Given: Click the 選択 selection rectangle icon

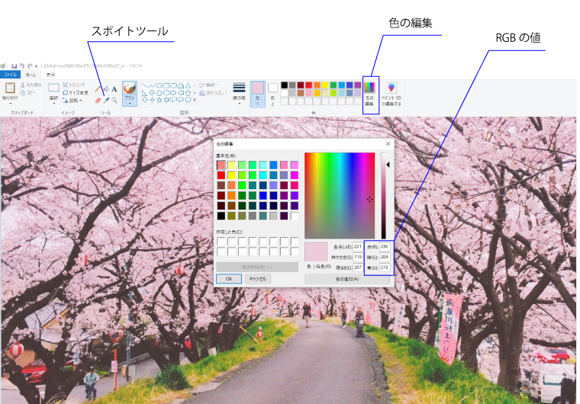Looking at the screenshot, I should click(x=53, y=88).
